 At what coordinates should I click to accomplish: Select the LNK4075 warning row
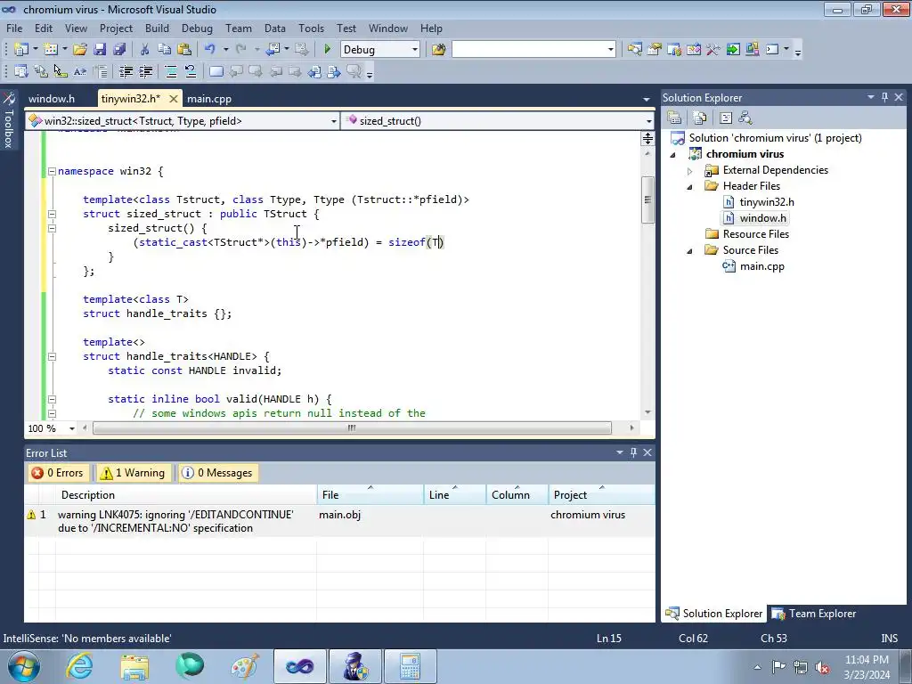[339, 521]
